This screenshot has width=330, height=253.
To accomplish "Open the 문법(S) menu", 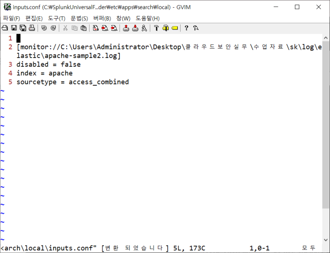I will point(79,18).
